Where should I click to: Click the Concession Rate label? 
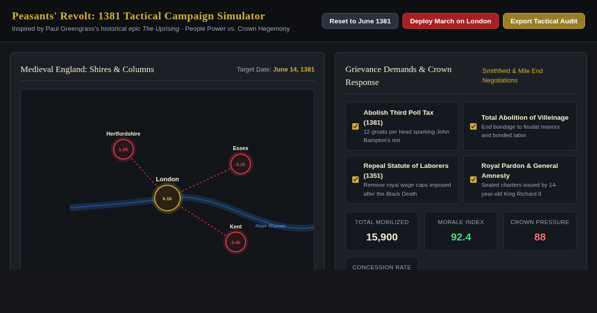(x=382, y=267)
